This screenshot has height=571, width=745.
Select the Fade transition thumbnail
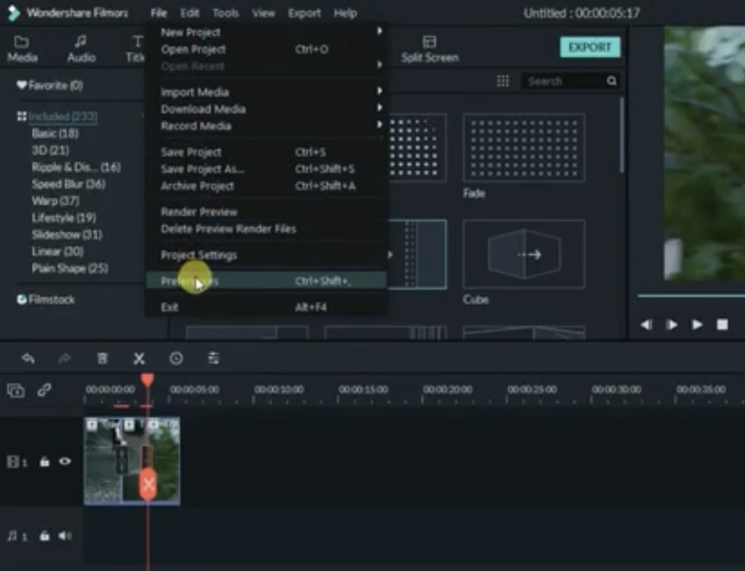click(523, 149)
